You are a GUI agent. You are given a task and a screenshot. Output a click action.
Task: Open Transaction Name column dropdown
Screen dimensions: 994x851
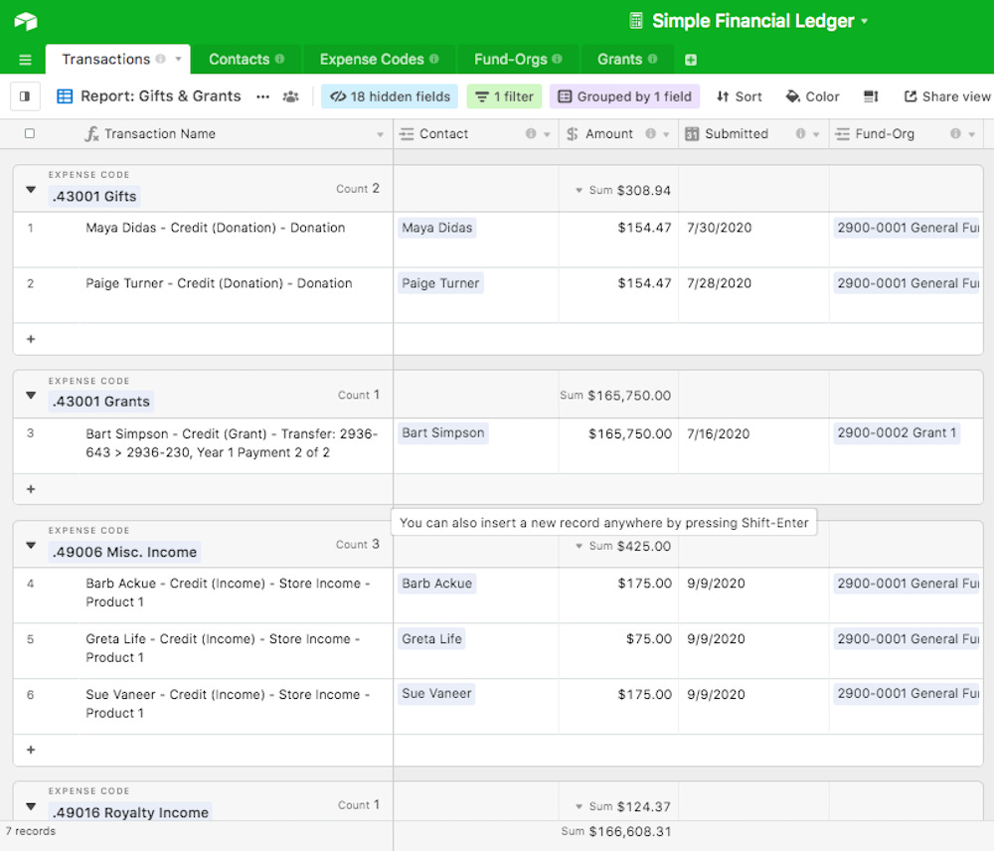381,134
